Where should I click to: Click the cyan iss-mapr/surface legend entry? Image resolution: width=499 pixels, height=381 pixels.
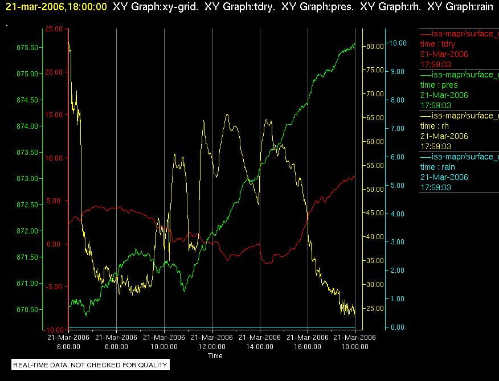click(459, 157)
